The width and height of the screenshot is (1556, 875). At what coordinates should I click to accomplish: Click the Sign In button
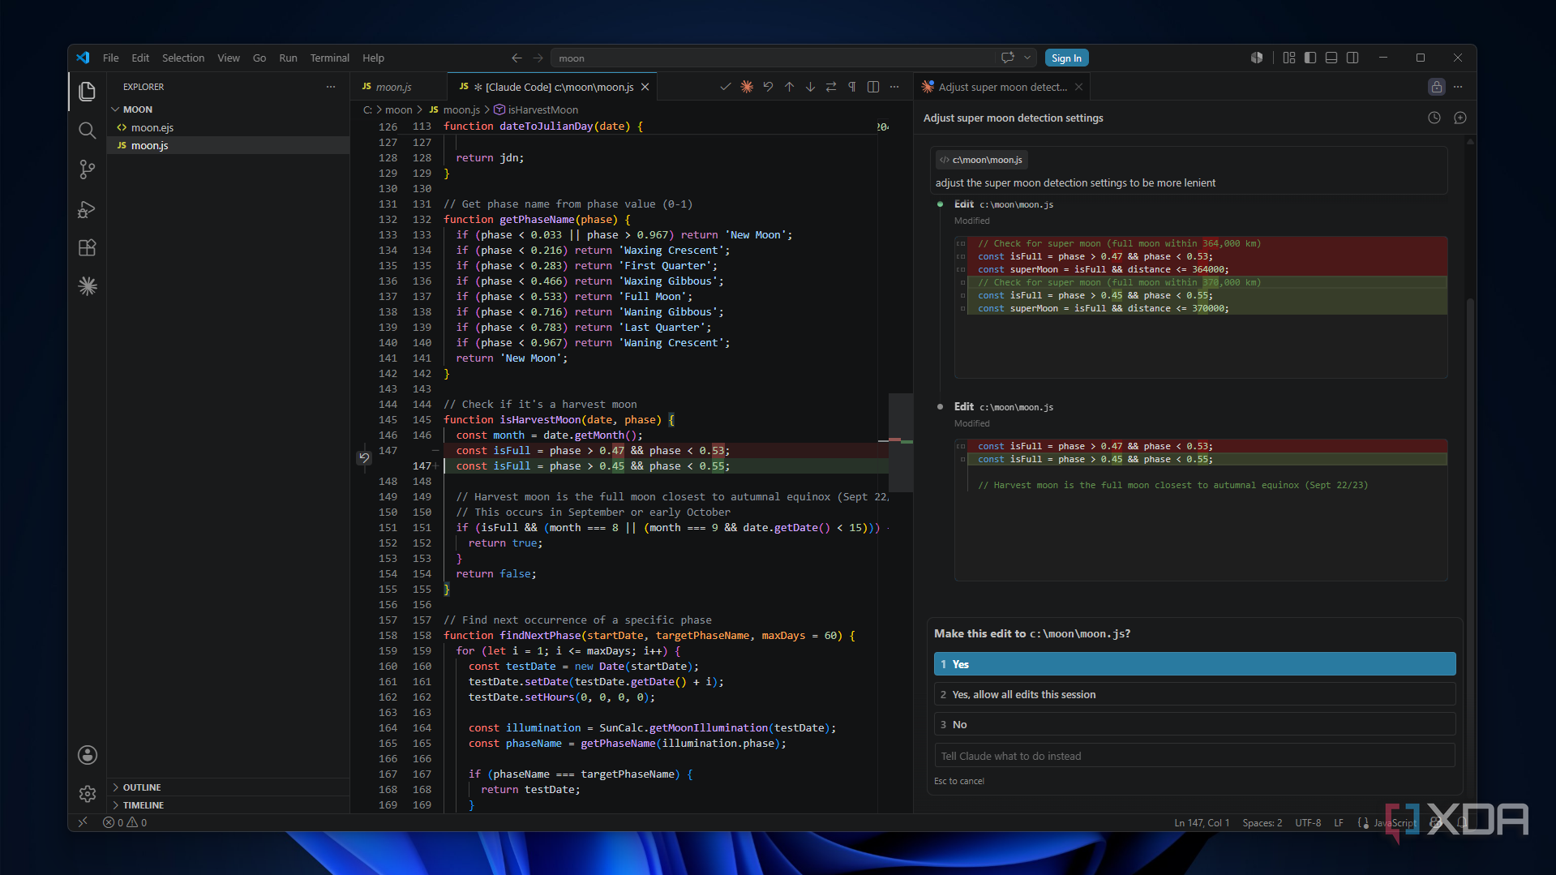click(x=1066, y=58)
